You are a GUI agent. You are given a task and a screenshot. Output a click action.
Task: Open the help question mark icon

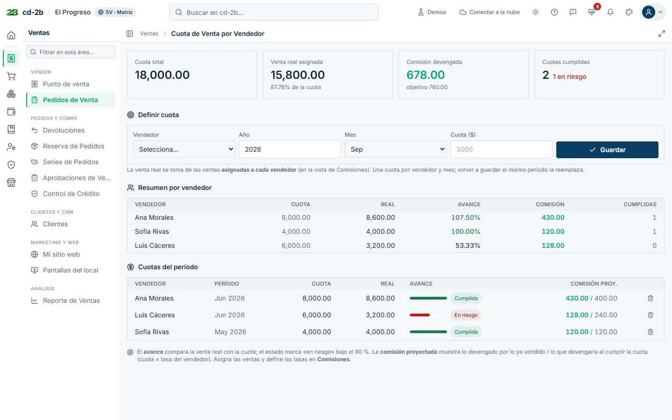click(x=554, y=12)
